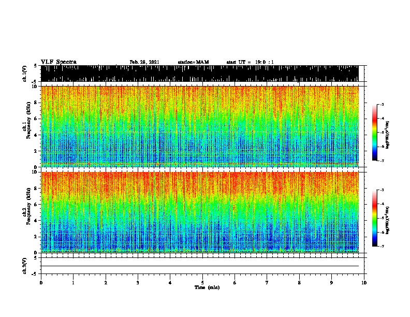Click the "4" kHz tick of ch.2 spectrogram
Image resolution: width=410 pixels, height=317 pixels.
[36, 221]
